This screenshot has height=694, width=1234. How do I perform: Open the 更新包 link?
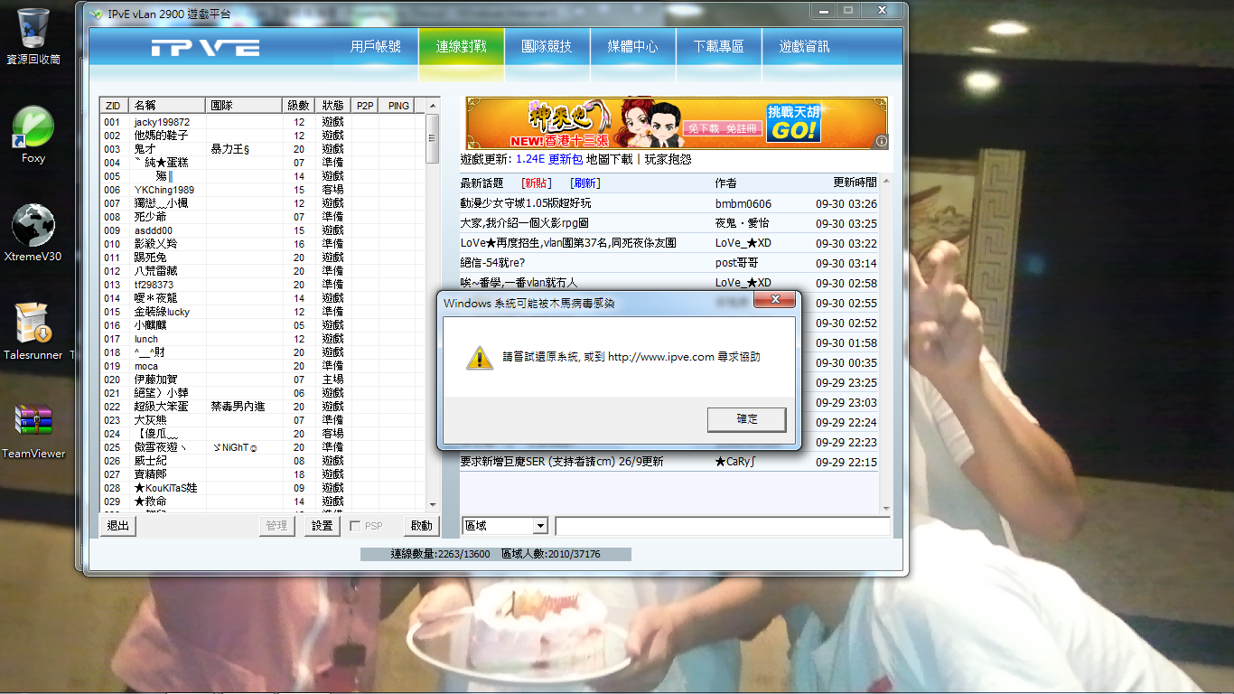(x=566, y=159)
